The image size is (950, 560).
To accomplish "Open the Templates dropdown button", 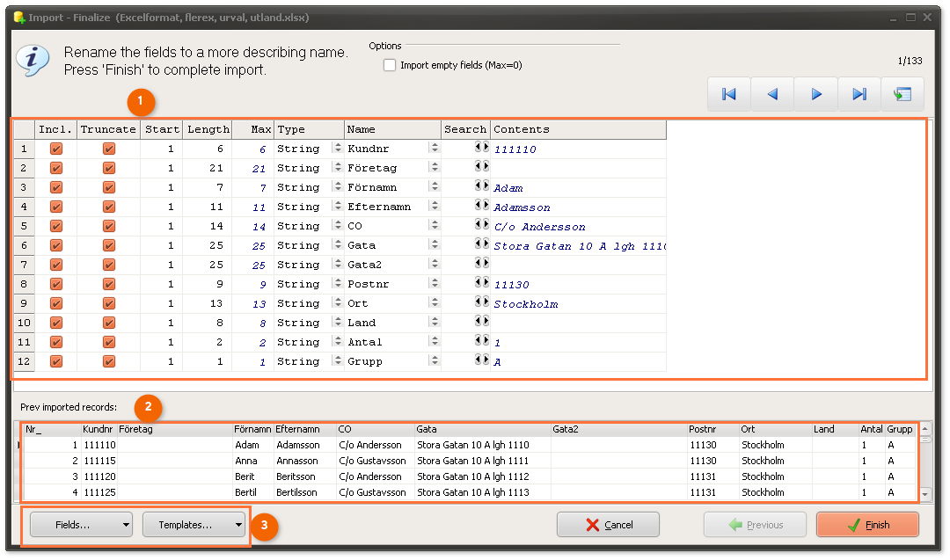I will 194,525.
